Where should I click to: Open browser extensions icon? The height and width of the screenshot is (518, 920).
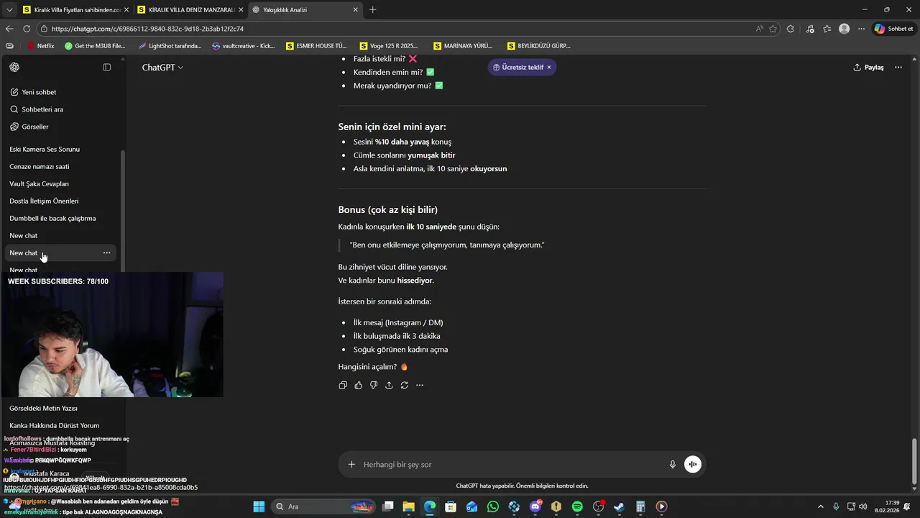791,29
